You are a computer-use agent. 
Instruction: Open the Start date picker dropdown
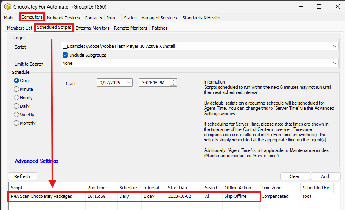(129, 83)
